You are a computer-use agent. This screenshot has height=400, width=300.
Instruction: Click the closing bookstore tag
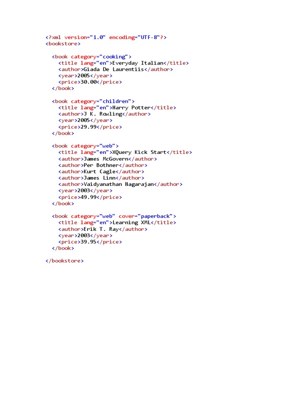64,261
